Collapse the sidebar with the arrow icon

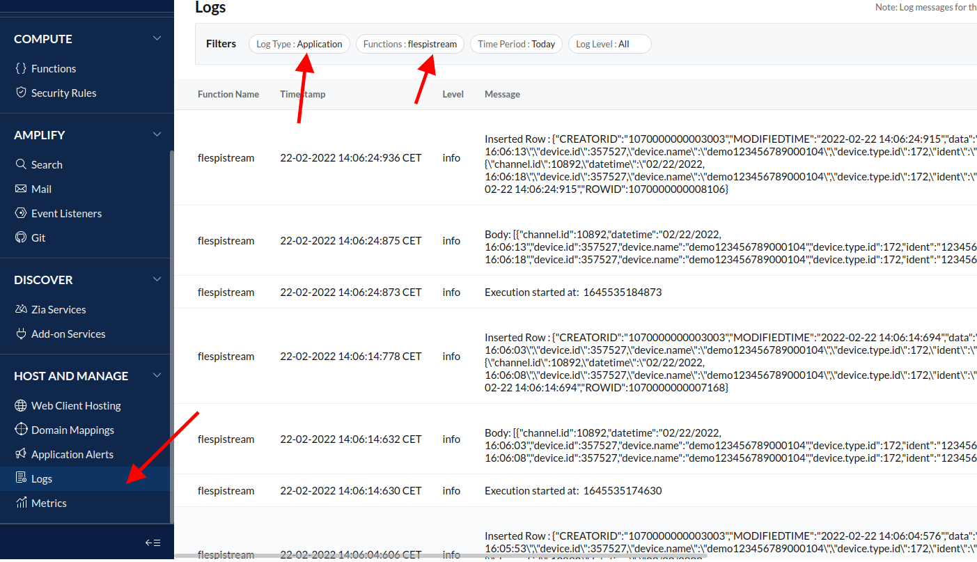tap(153, 543)
